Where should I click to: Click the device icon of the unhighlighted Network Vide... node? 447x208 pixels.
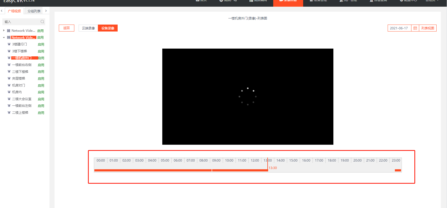click(x=9, y=31)
